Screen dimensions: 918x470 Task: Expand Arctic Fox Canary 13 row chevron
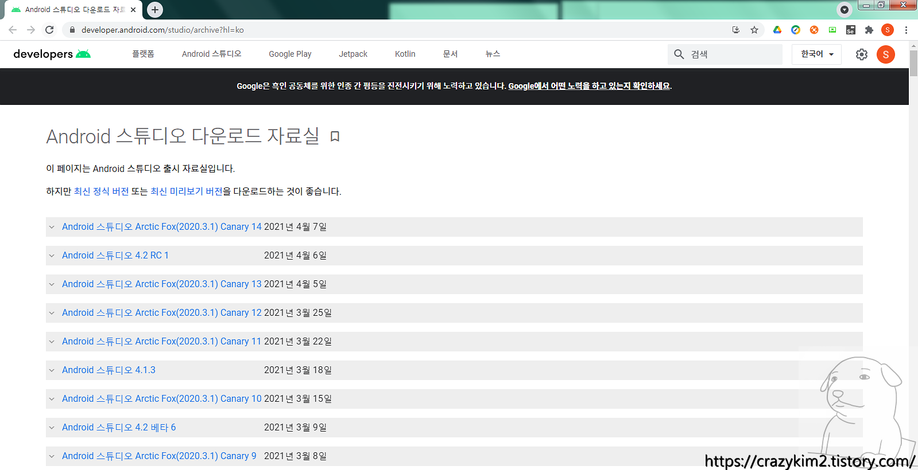point(52,284)
